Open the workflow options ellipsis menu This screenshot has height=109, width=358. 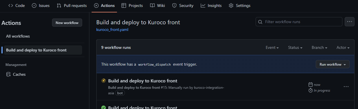pyautogui.click(x=350, y=22)
